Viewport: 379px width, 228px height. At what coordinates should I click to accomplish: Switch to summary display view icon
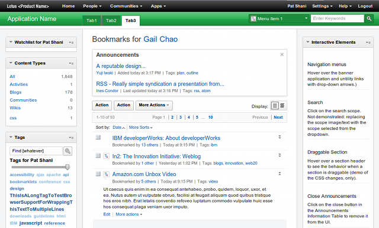[x=282, y=106]
